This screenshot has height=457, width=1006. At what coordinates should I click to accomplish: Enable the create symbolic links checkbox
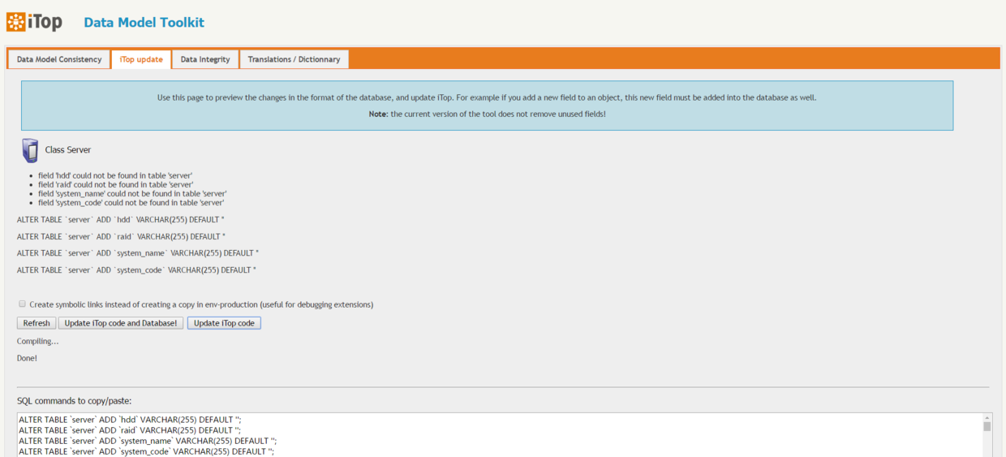pyautogui.click(x=22, y=304)
